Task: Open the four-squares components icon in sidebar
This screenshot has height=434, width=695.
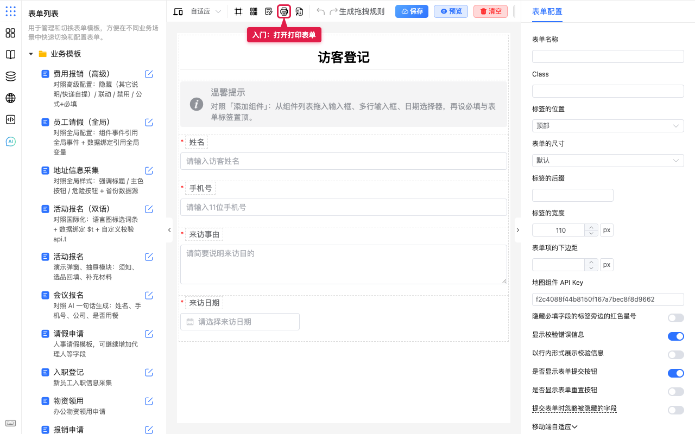Action: (x=10, y=33)
